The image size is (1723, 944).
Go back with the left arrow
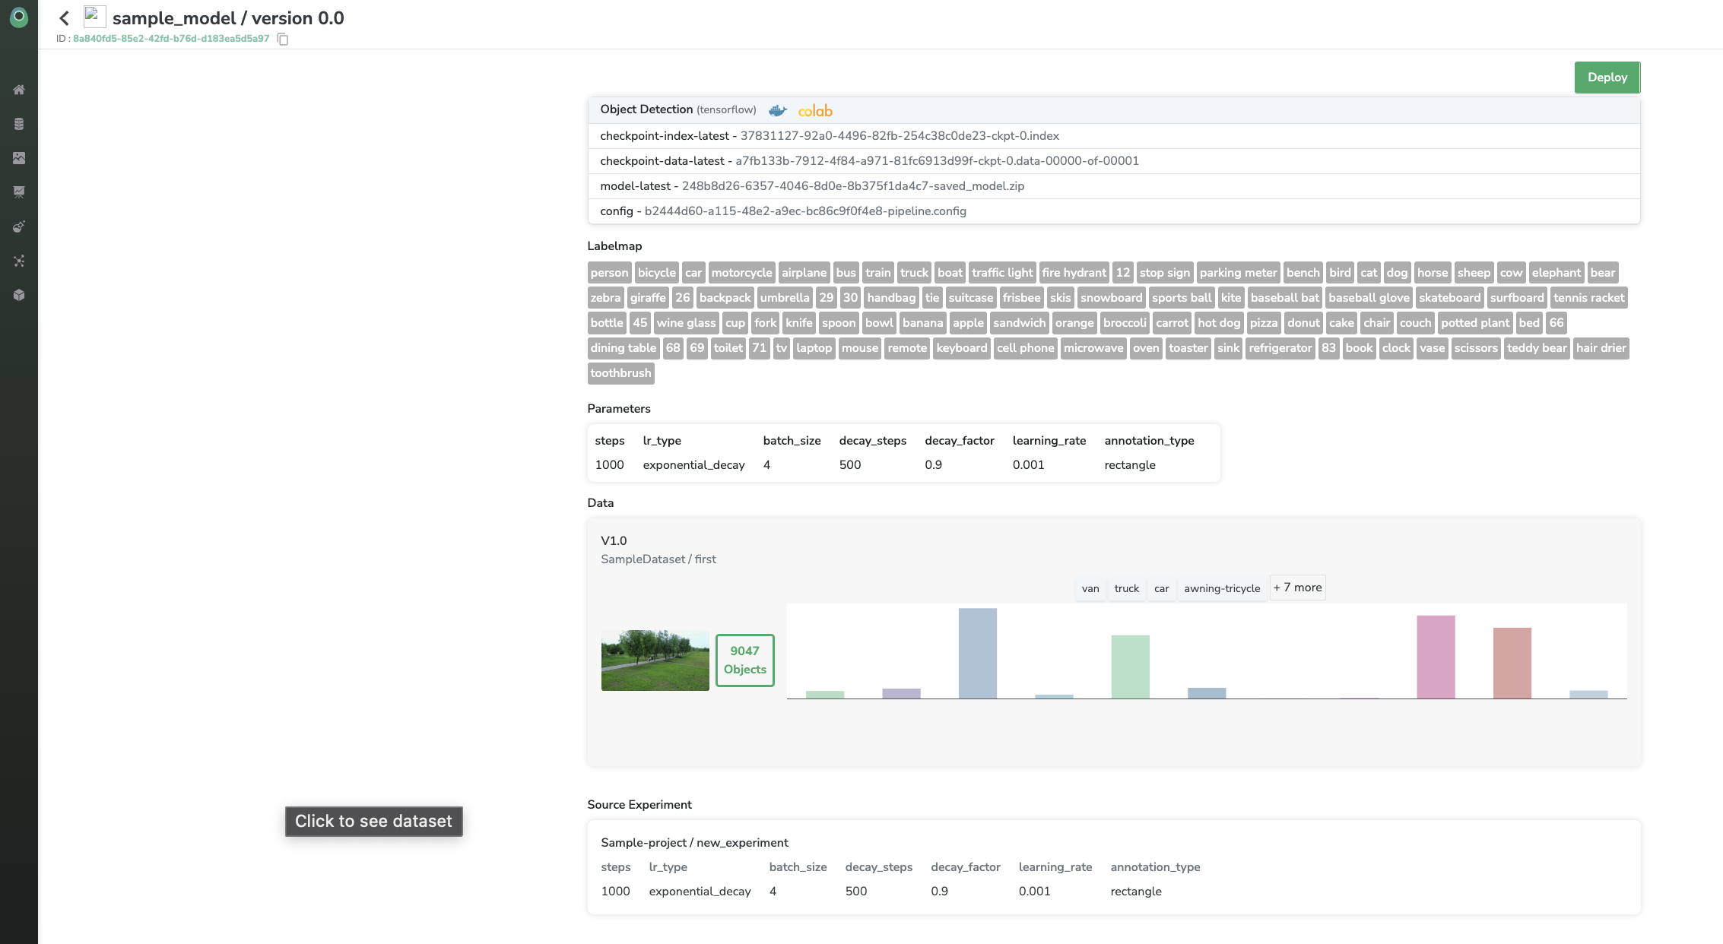point(65,18)
